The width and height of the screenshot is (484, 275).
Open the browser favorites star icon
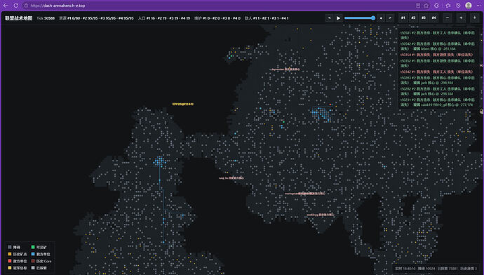point(426,5)
